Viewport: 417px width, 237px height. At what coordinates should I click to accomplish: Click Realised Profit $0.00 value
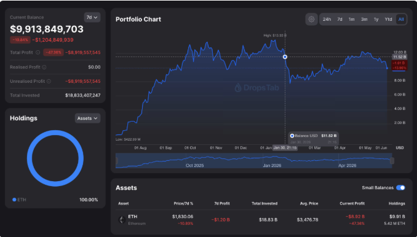click(95, 67)
